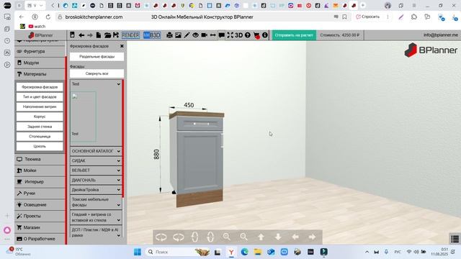Collapse the Test facade group
Viewport: 461px width, 259px height.
96,84
